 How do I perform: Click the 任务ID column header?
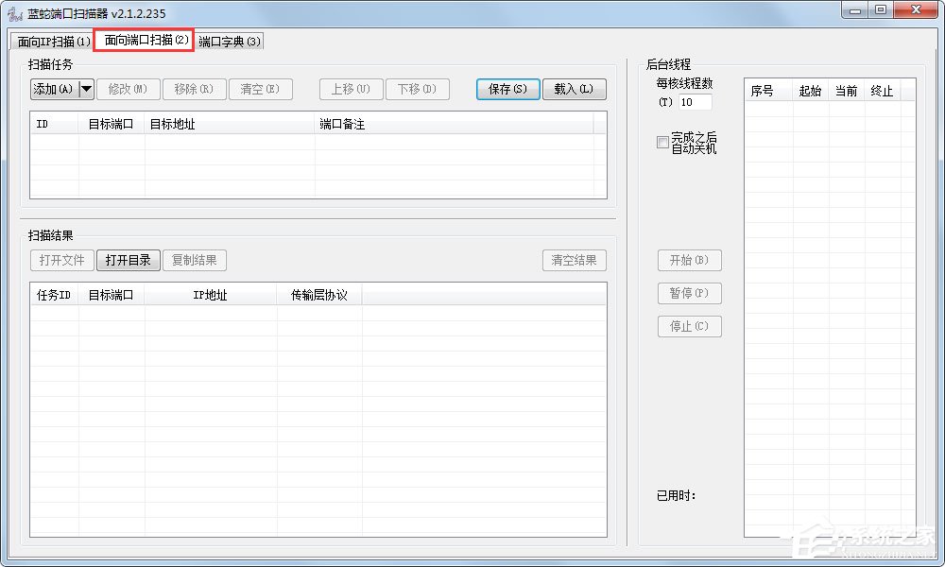[x=54, y=295]
